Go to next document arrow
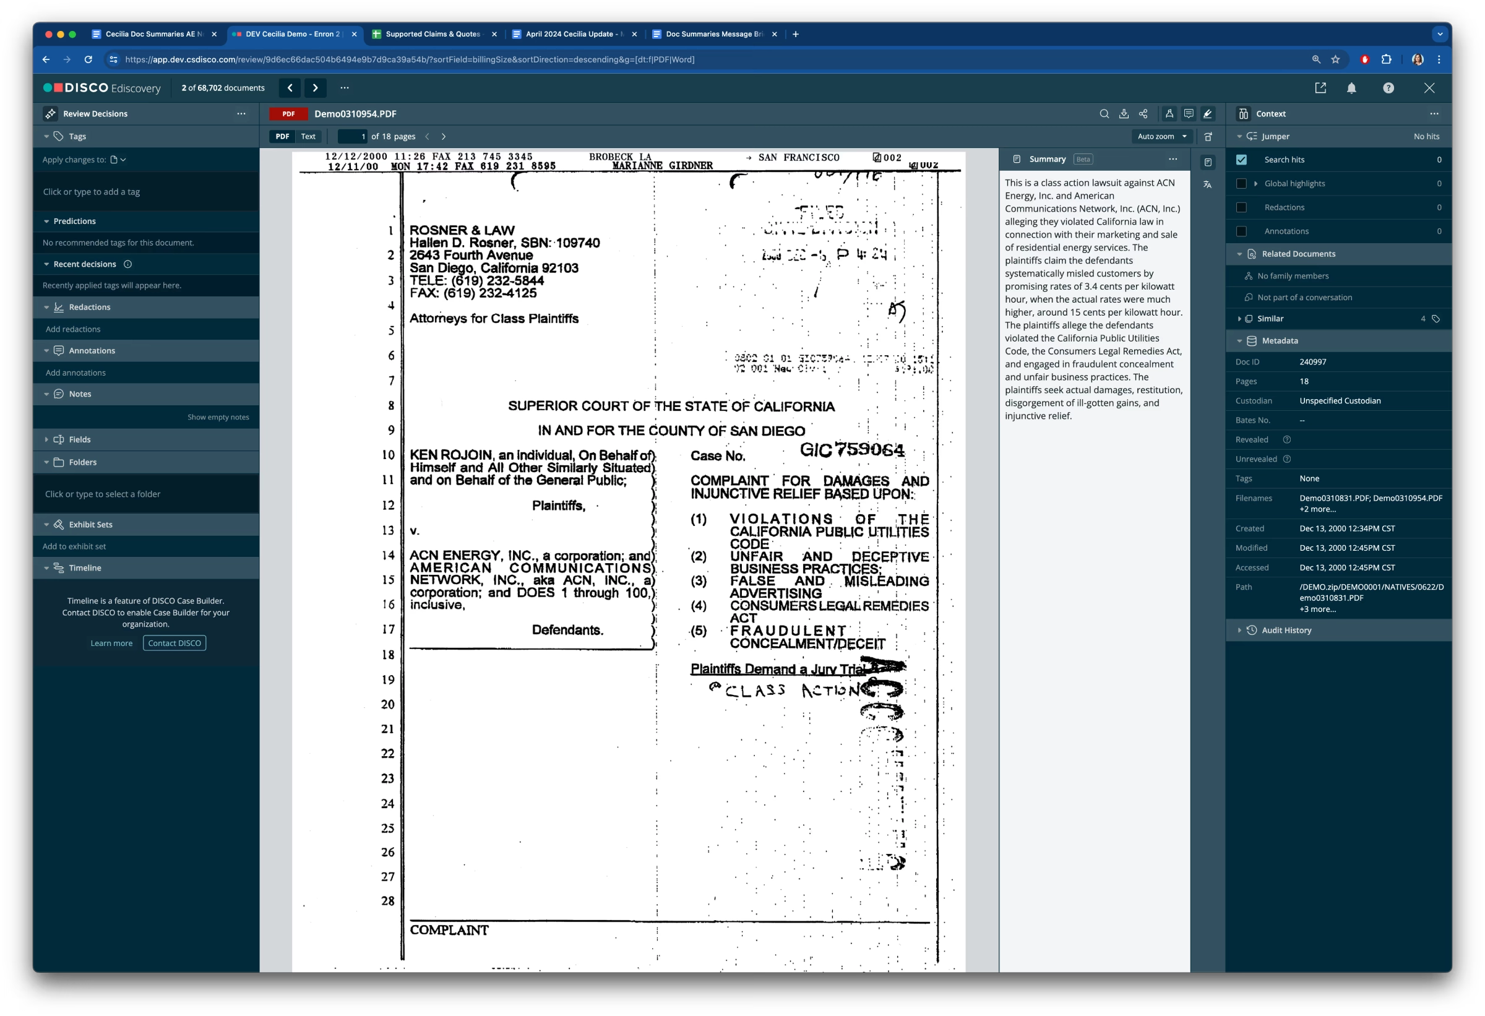Viewport: 1485px width, 1016px height. tap(315, 88)
